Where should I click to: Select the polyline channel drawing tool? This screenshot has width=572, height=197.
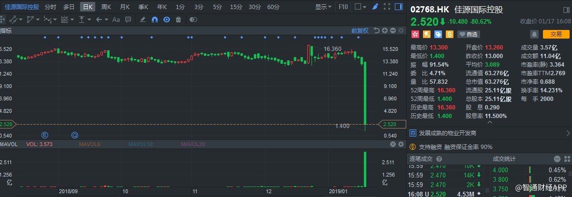coord(30,20)
